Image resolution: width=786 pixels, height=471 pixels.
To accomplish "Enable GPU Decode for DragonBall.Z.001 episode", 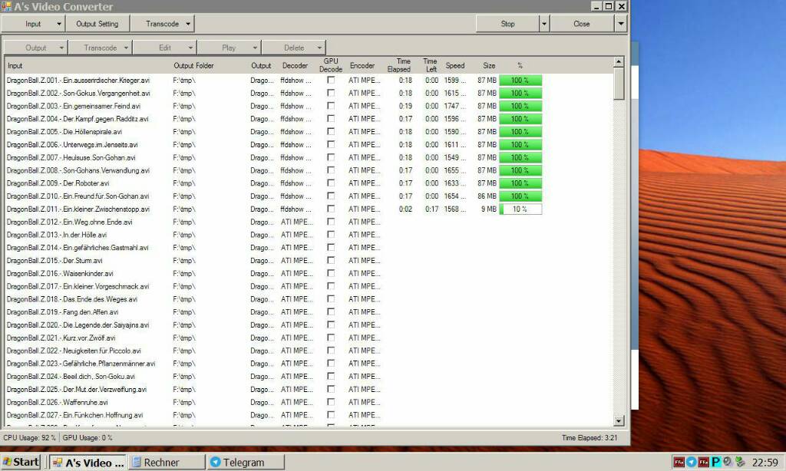I will [x=331, y=81].
